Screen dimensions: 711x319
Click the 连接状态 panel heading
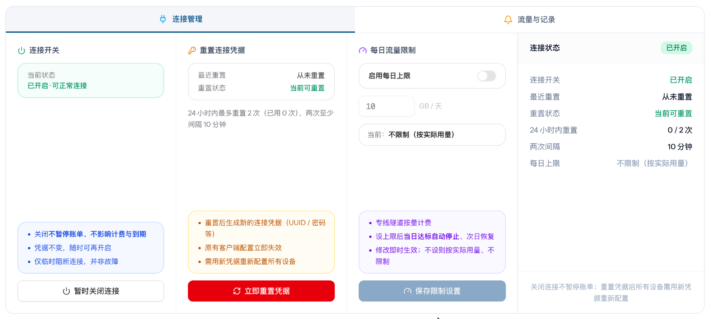coord(545,48)
